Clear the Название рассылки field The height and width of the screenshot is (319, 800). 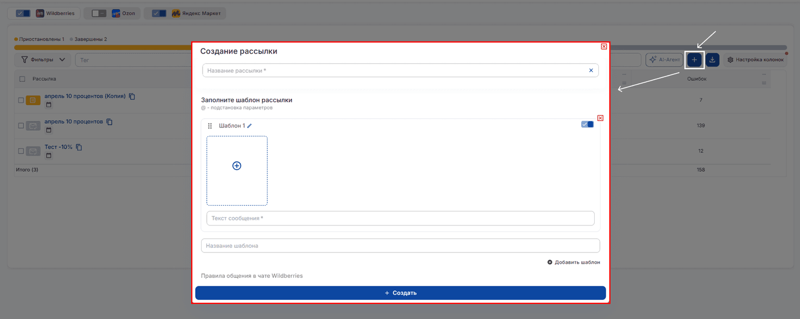(591, 70)
